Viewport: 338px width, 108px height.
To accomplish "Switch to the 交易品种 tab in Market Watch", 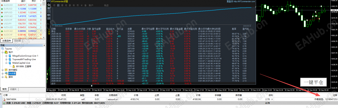I will point(7,41).
